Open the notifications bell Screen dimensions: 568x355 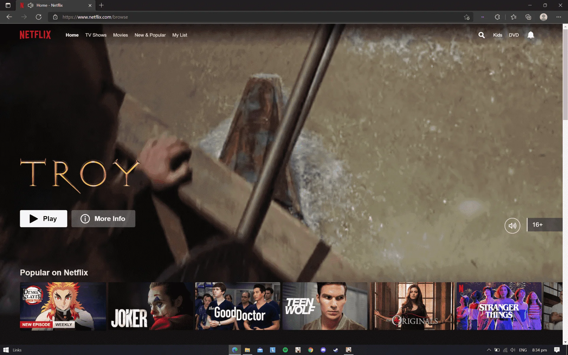pos(531,35)
